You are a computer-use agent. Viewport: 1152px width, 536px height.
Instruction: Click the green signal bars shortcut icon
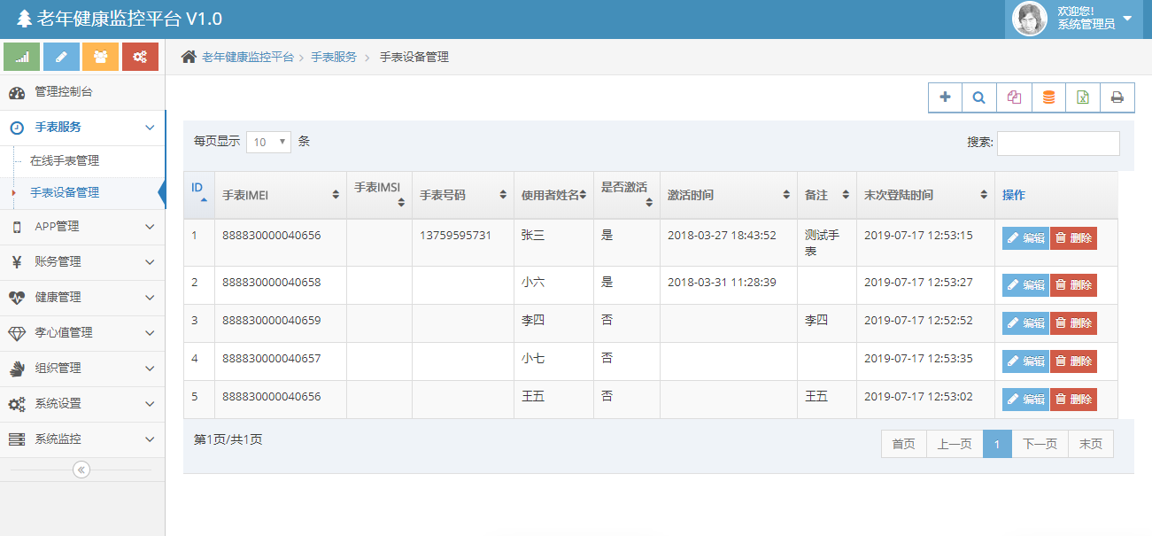click(x=22, y=57)
